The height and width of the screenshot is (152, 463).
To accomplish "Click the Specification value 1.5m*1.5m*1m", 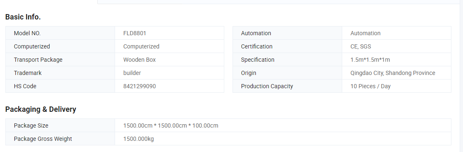I will pyautogui.click(x=370, y=60).
